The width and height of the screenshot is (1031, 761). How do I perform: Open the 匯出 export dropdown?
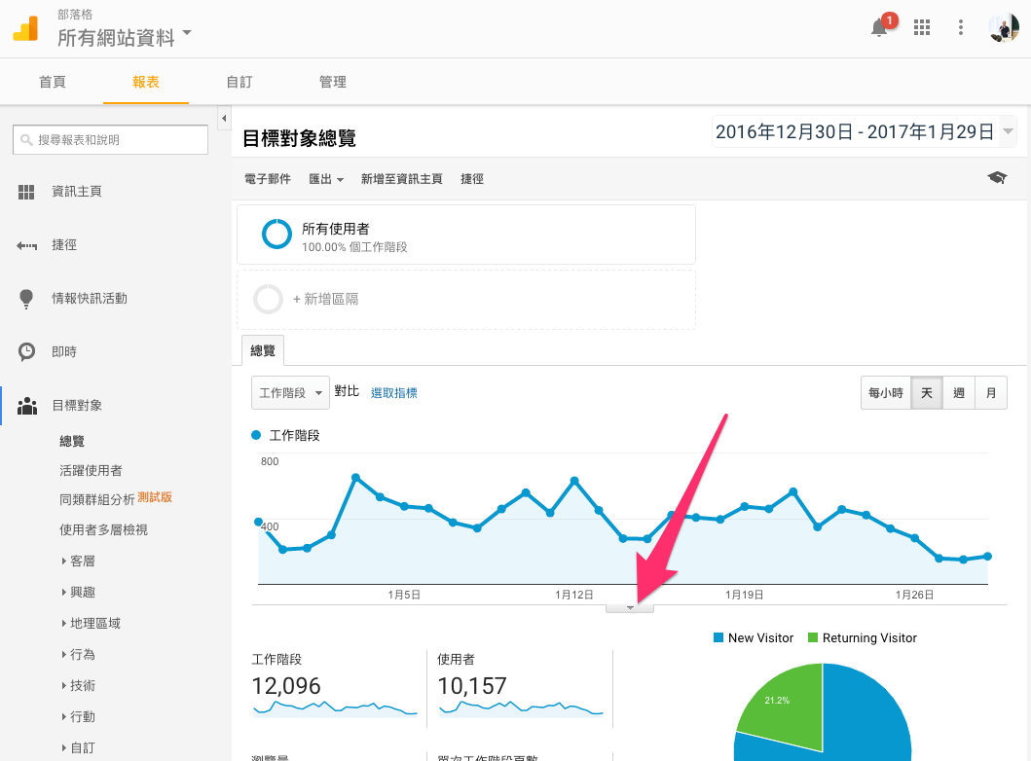326,179
